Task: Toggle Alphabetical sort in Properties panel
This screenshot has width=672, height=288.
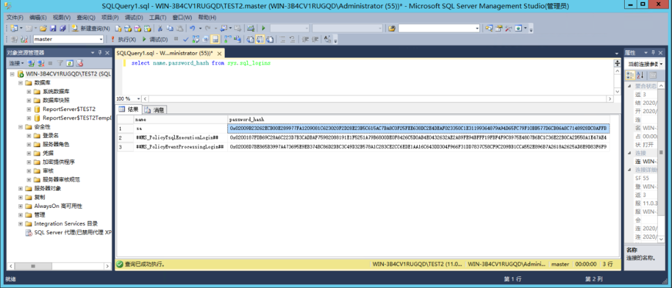Action: point(640,75)
